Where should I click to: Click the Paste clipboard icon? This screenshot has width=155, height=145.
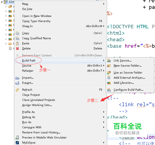click(17, 43)
